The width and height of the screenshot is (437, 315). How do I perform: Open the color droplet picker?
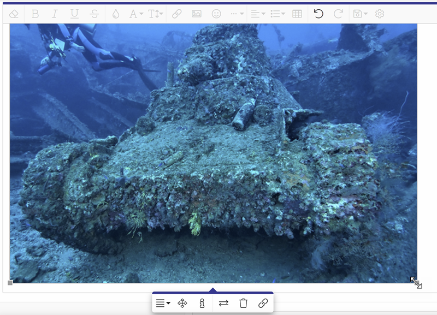point(115,14)
